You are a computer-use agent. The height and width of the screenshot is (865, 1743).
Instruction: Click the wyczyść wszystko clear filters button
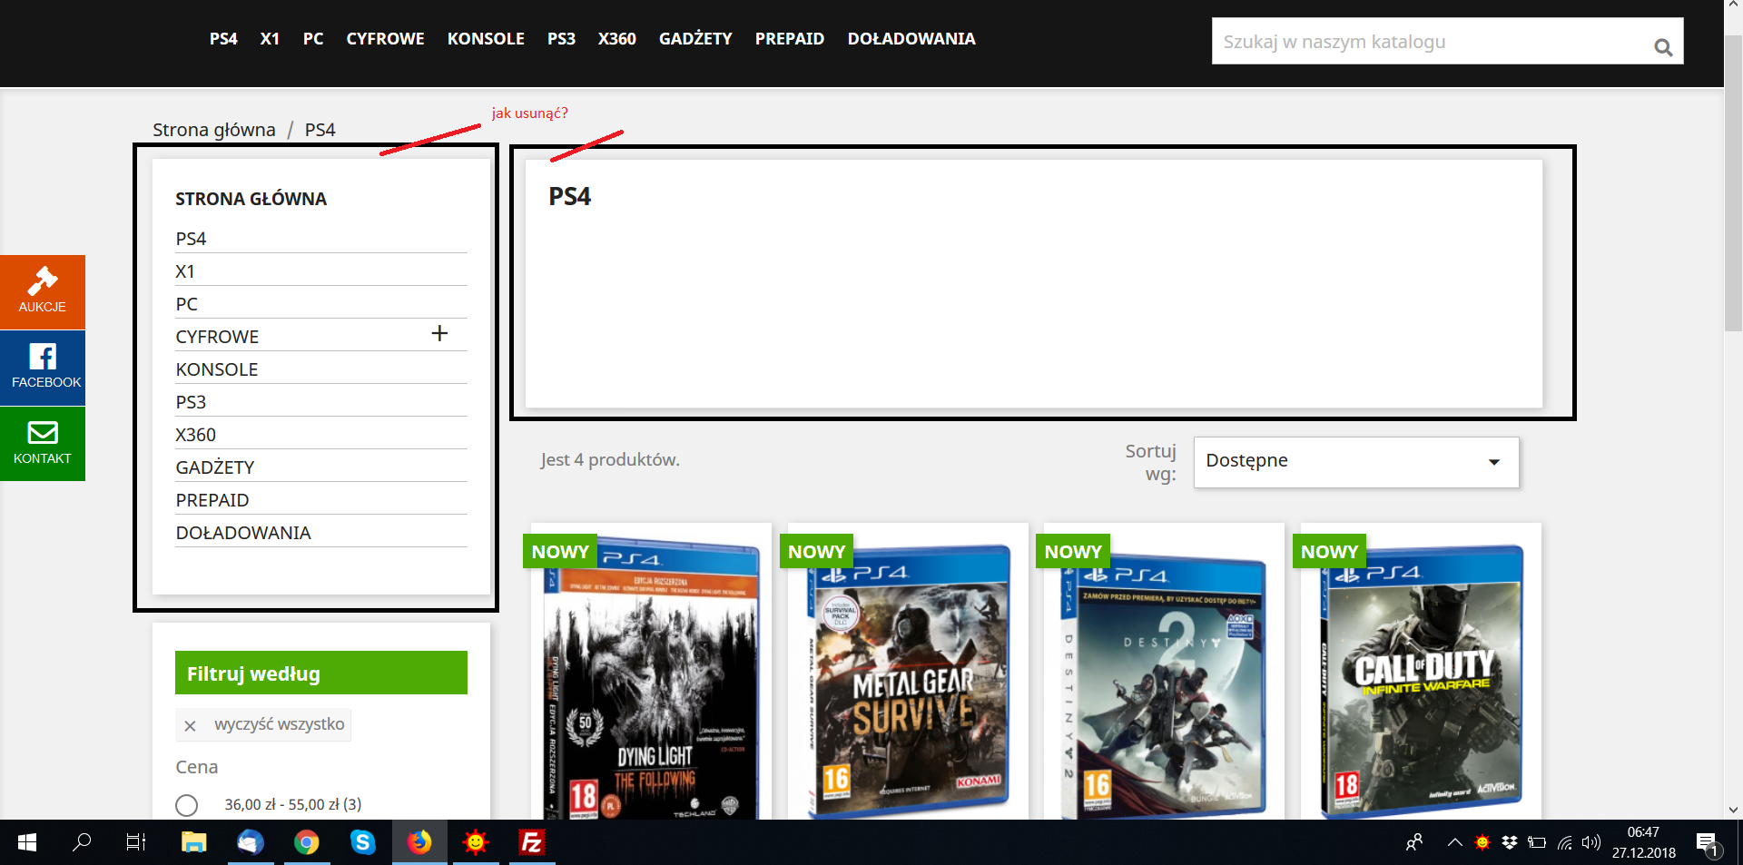(263, 724)
